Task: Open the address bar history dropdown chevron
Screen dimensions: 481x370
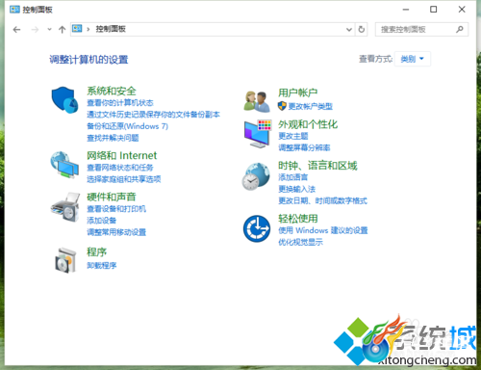Action: 349,30
